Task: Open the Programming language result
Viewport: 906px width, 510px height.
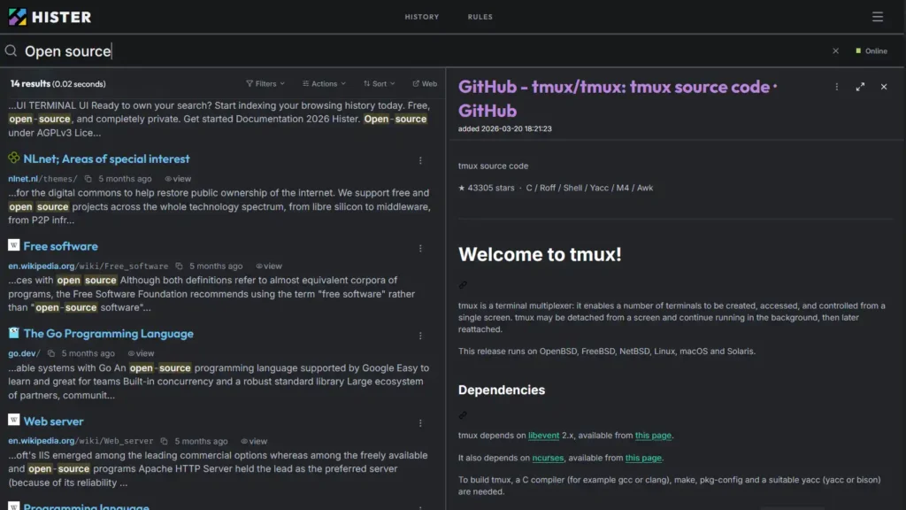Action: coord(87,506)
